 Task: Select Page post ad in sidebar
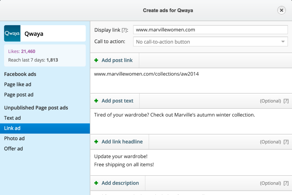tap(19, 95)
